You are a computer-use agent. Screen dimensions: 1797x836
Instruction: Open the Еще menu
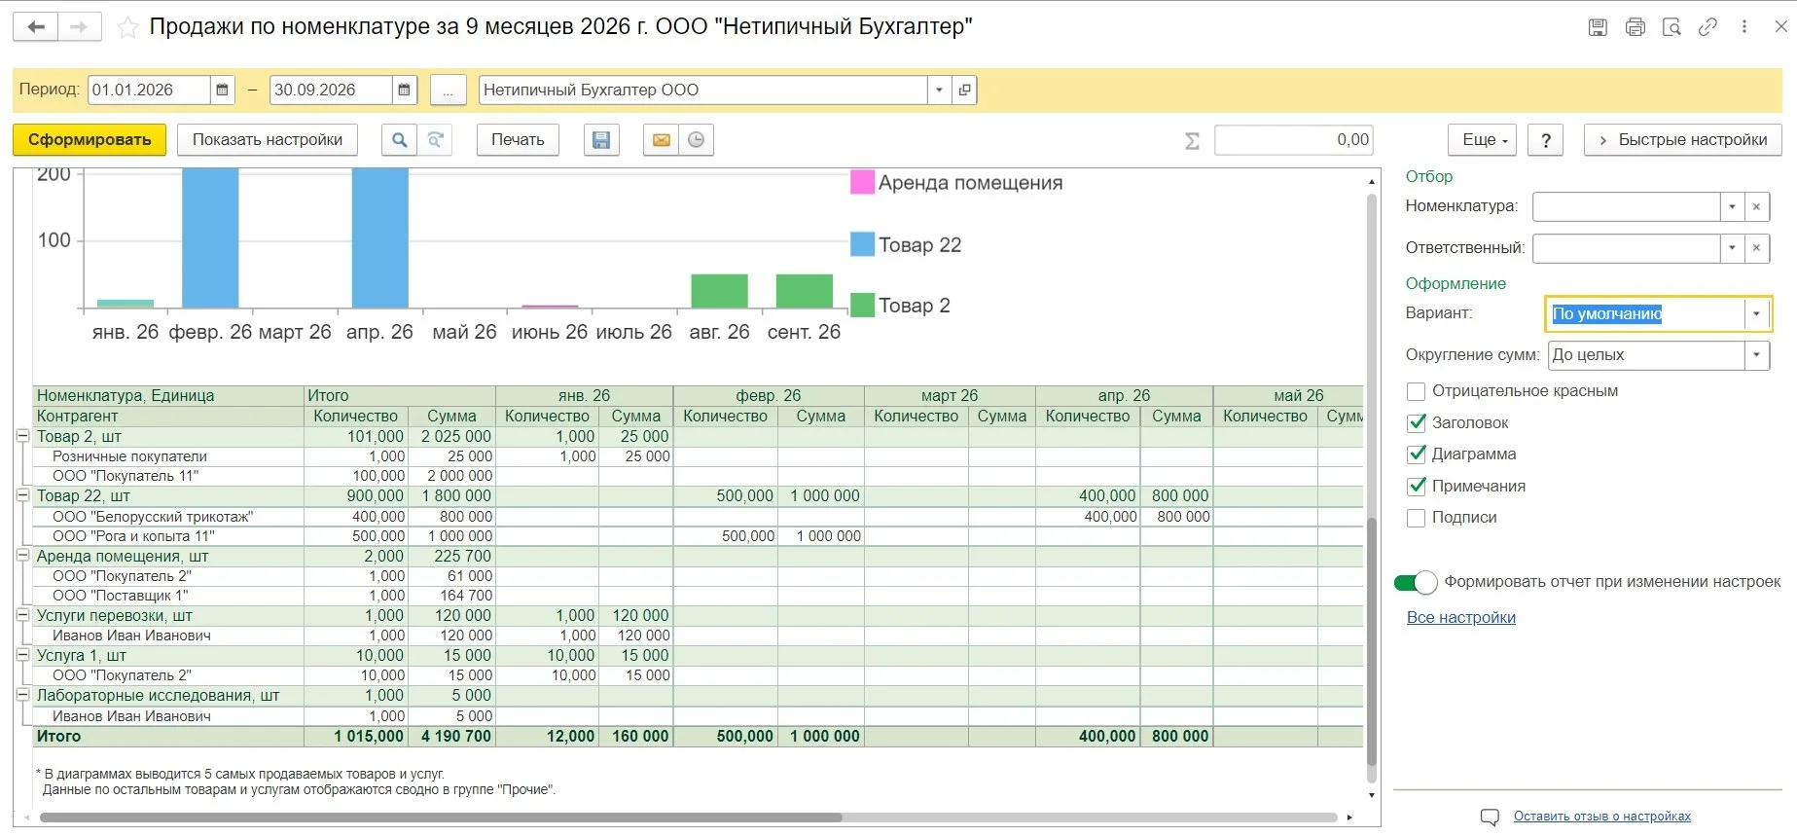[1483, 140]
